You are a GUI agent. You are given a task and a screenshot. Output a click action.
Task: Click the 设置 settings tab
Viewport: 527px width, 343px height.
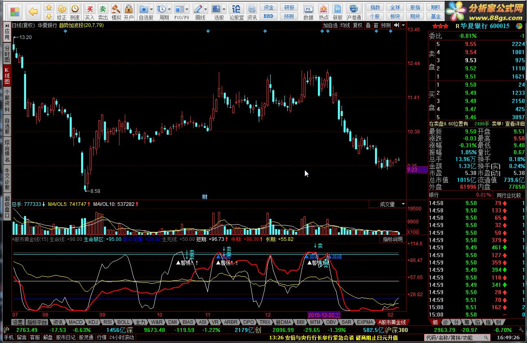pos(18,322)
